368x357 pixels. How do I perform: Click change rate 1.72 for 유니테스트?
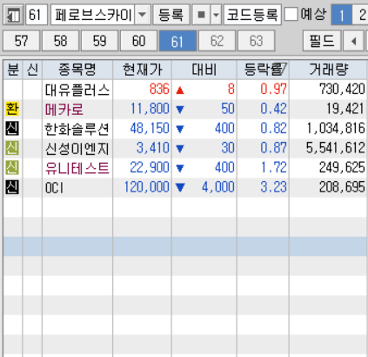(273, 167)
